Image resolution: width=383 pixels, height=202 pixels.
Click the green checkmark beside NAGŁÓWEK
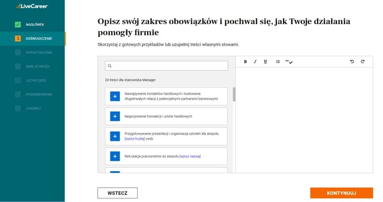click(x=18, y=24)
